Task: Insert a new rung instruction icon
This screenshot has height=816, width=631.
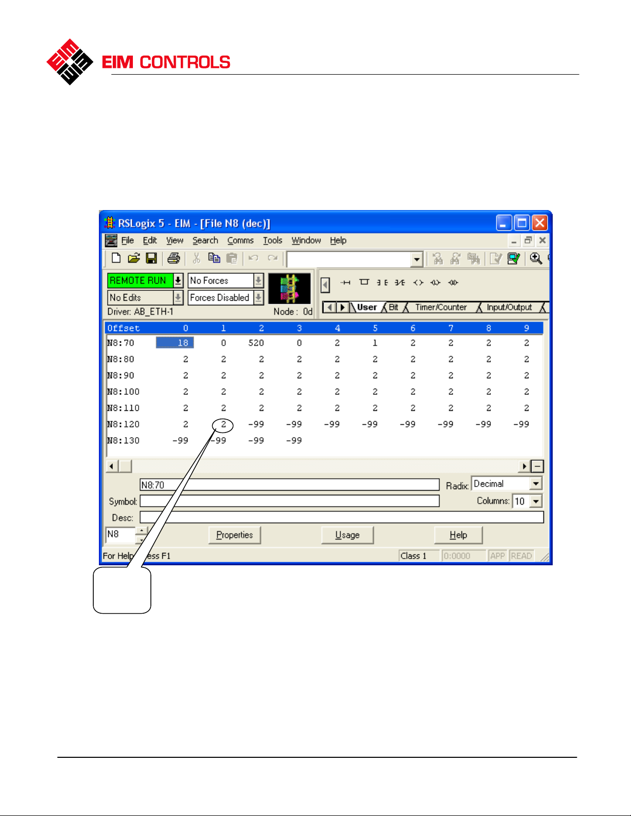Action: 346,282
